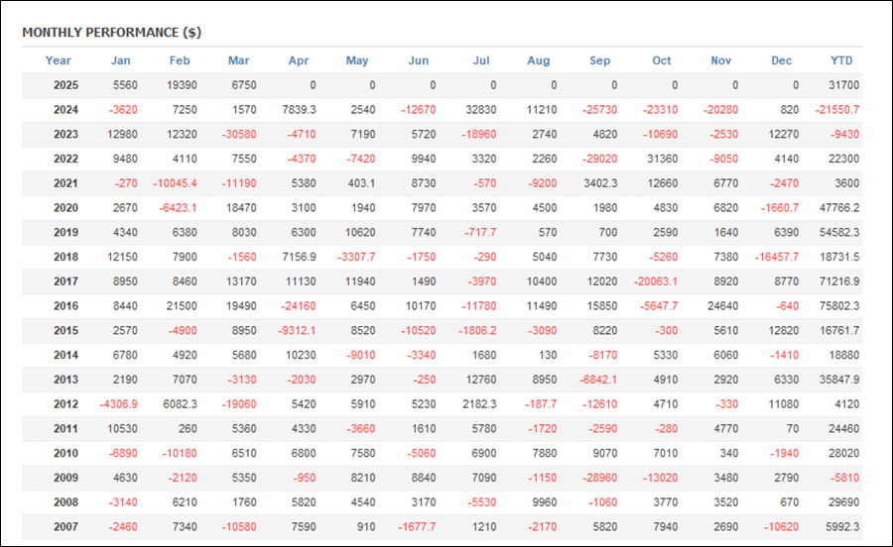Click the -16457.7 cell for Dec 2018
893x547 pixels.
tap(776, 257)
